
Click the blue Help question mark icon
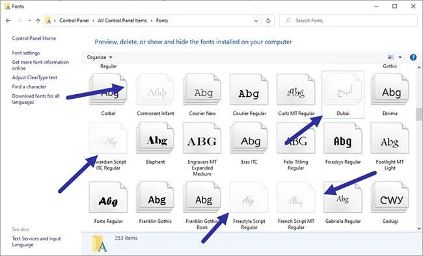click(x=413, y=57)
